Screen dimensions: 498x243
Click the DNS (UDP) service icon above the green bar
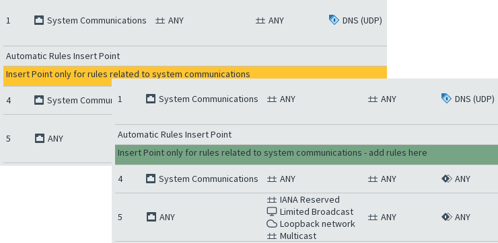(x=446, y=99)
